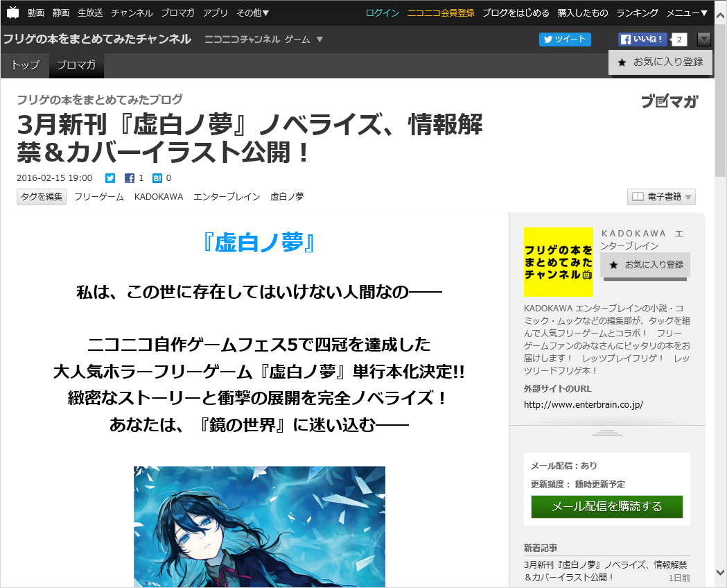Expand the その他 navigation dropdown
727x588 pixels.
pyautogui.click(x=253, y=12)
